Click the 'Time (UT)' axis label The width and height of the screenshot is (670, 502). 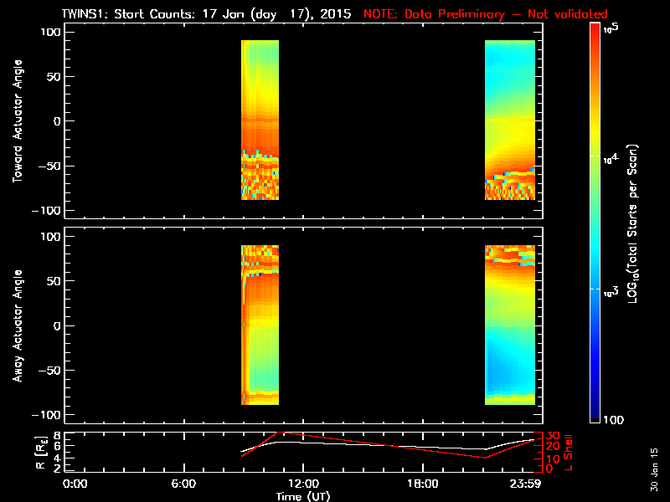point(303,496)
